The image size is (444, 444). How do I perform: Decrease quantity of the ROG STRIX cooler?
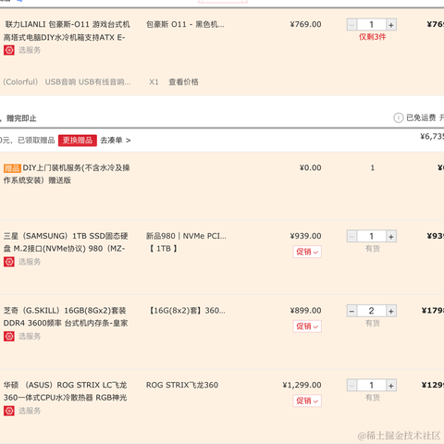point(351,386)
